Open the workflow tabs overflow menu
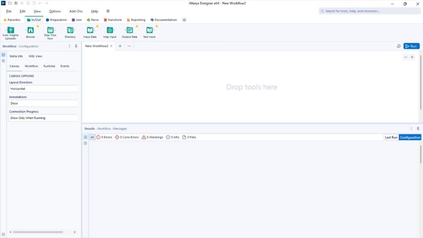Image resolution: width=423 pixels, height=238 pixels. (129, 46)
